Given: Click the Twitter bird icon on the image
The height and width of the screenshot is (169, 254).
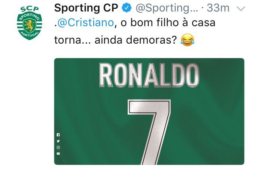Looking at the screenshot, I should pos(58,141).
